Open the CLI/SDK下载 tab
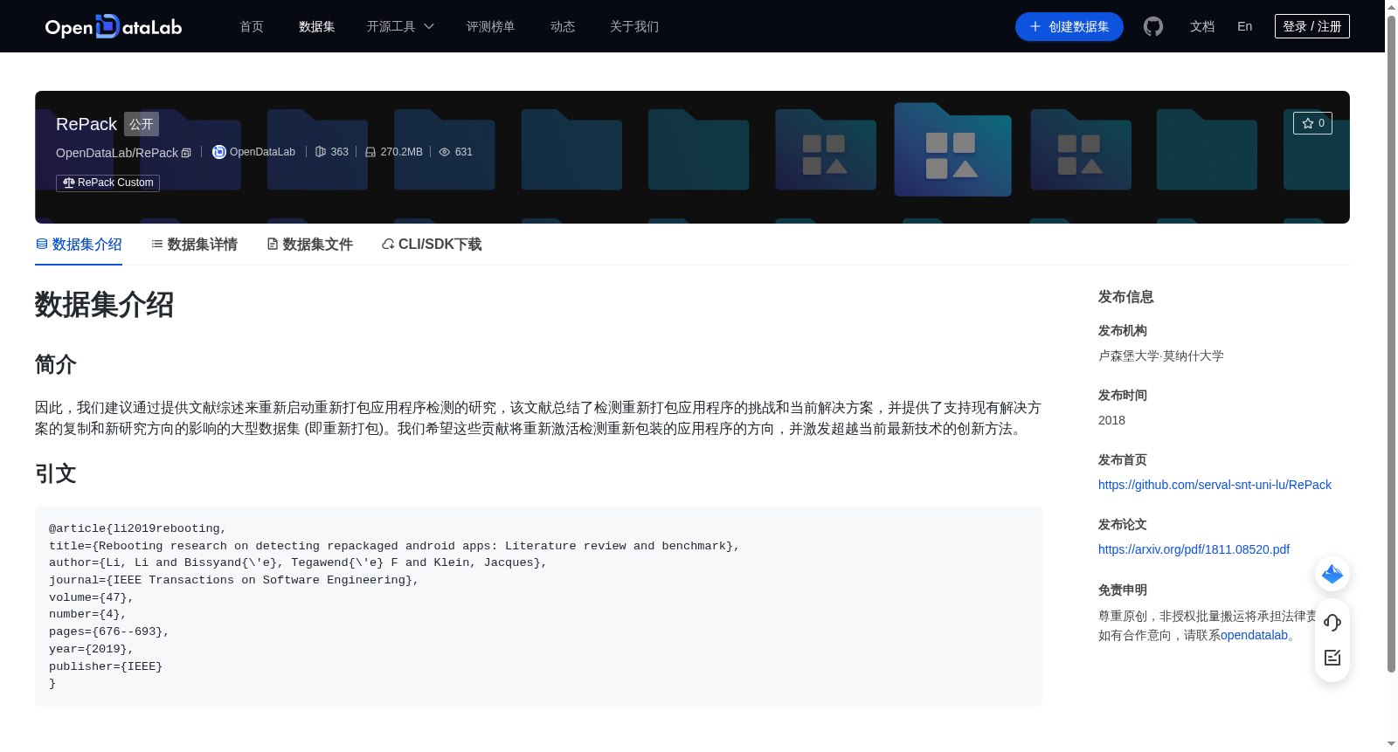 [x=432, y=245]
